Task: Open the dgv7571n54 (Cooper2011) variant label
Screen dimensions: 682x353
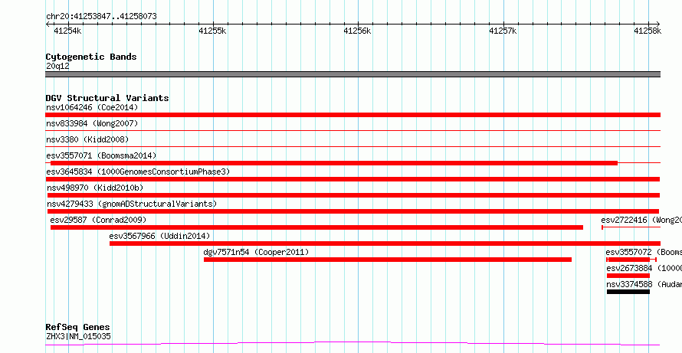Action: pos(256,252)
